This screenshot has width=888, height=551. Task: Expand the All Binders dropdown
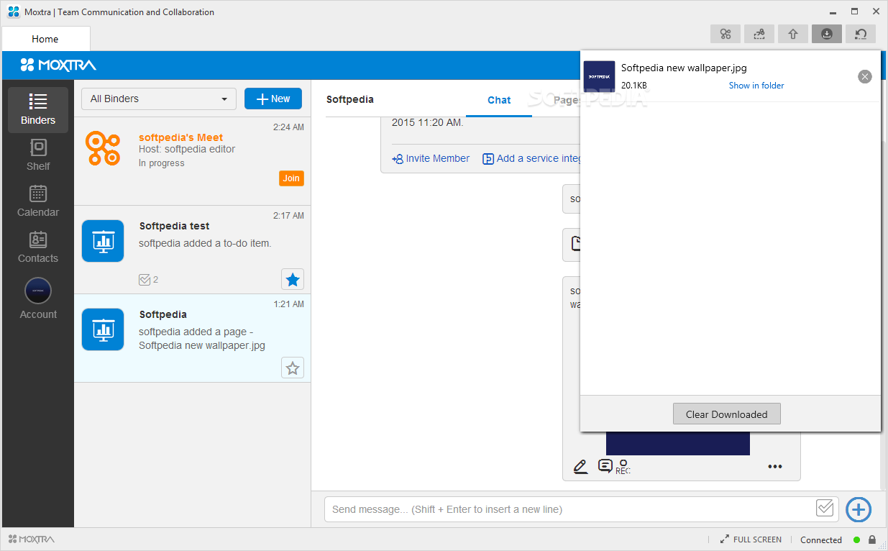tap(159, 99)
